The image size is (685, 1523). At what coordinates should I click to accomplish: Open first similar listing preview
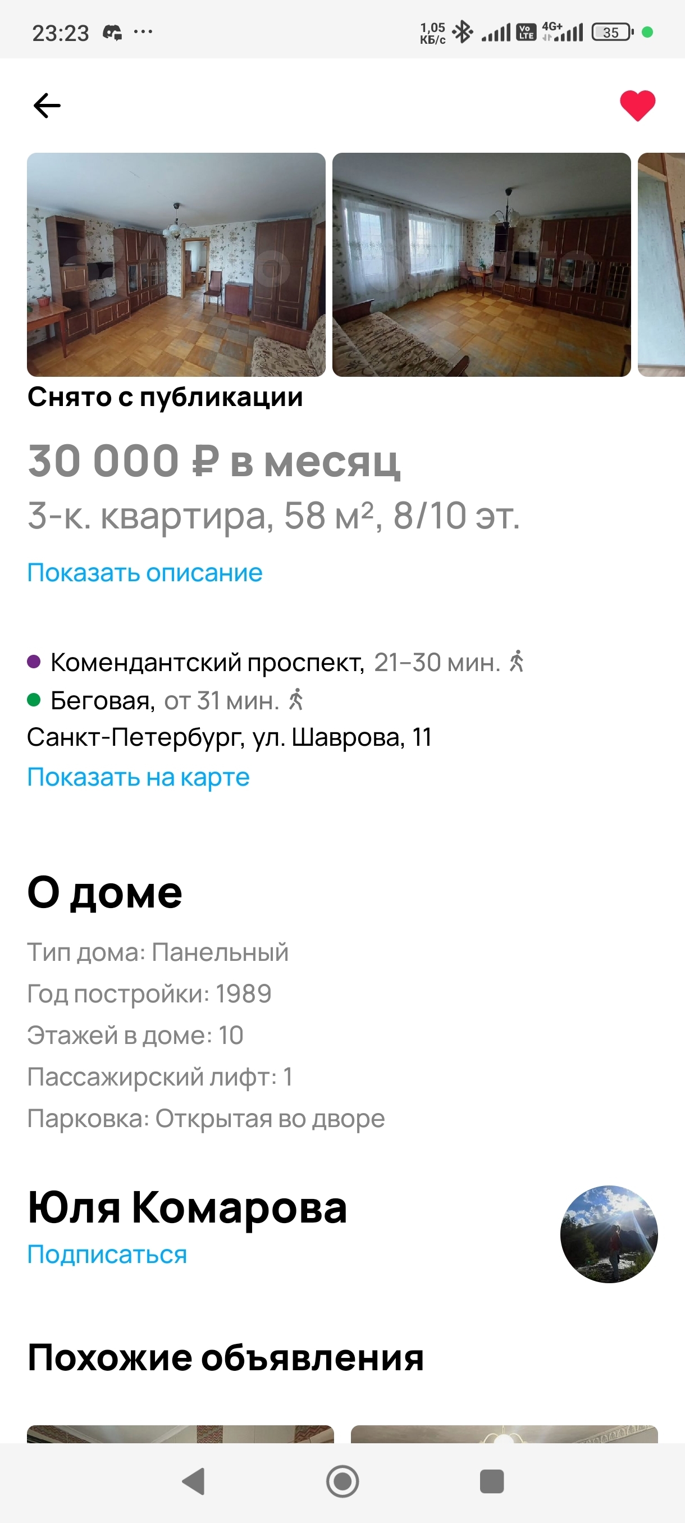coord(180,1434)
